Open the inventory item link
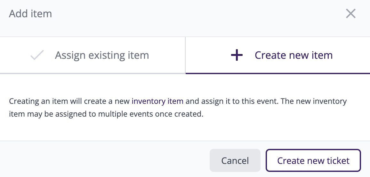370x177 pixels. tap(157, 102)
